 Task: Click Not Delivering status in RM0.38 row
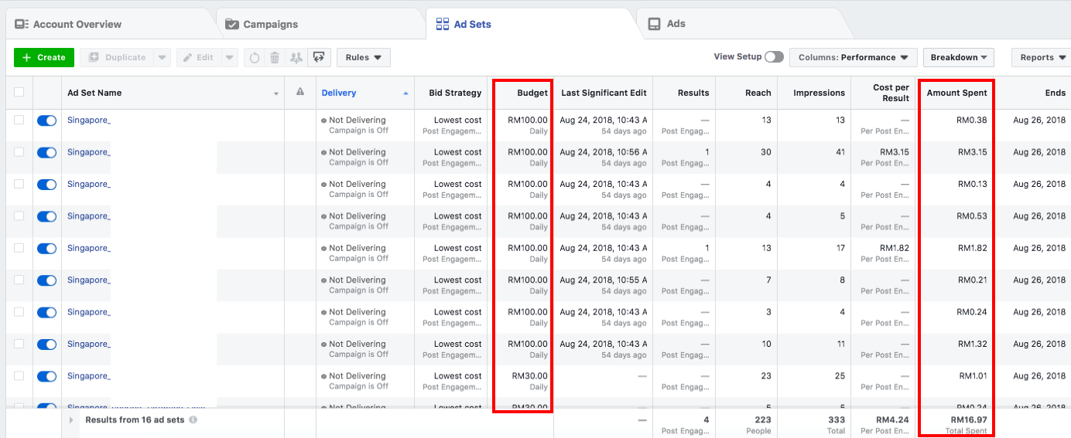[357, 121]
